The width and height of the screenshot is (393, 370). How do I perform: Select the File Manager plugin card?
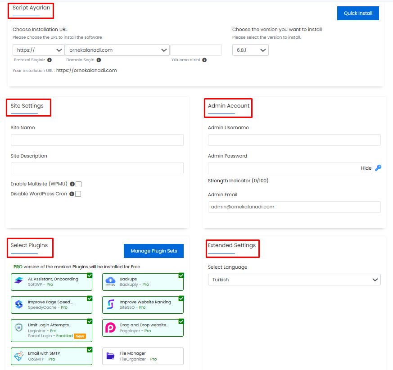143,356
